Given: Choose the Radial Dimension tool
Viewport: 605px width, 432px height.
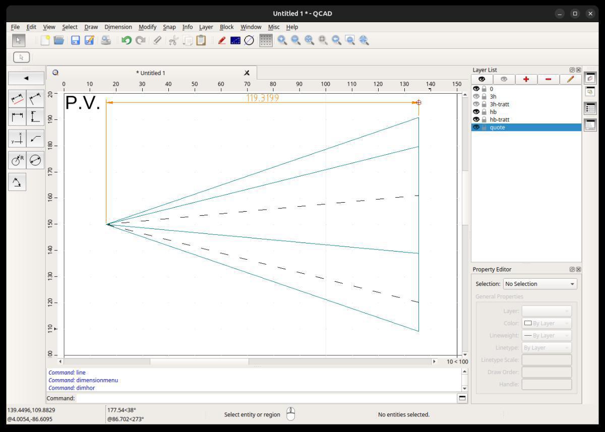Looking at the screenshot, I should [17, 160].
